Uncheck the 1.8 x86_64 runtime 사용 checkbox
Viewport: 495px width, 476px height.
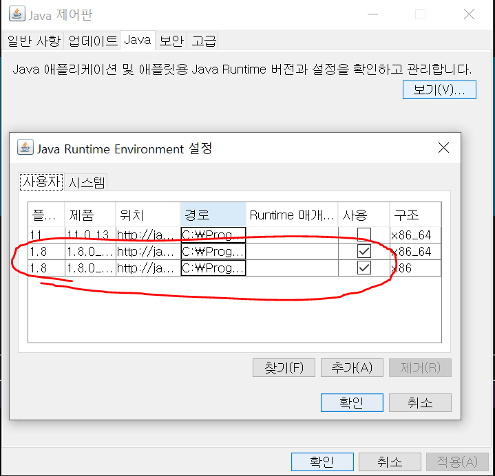(364, 251)
